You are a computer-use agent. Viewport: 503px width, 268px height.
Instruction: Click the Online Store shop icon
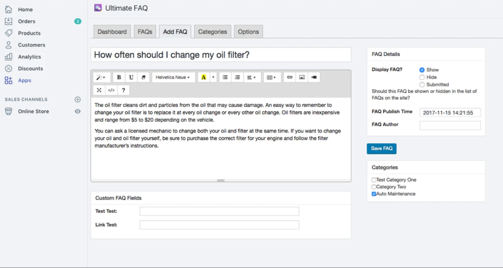[x=8, y=111]
